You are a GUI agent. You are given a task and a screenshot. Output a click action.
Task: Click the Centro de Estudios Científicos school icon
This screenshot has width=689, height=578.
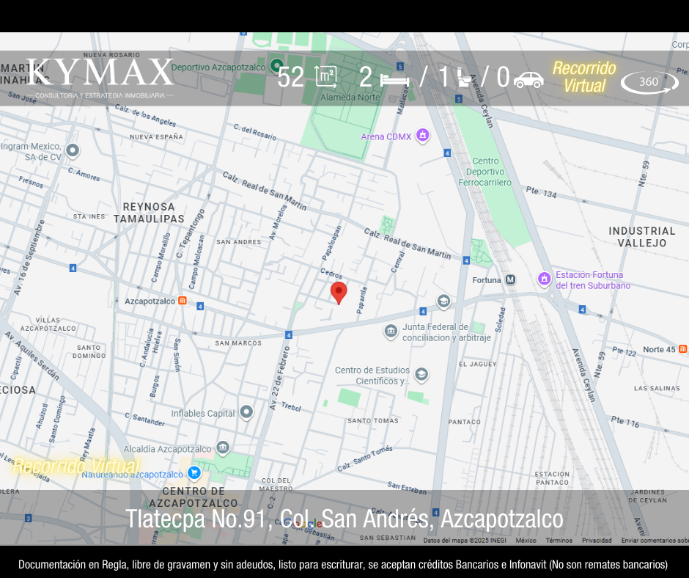click(x=421, y=374)
